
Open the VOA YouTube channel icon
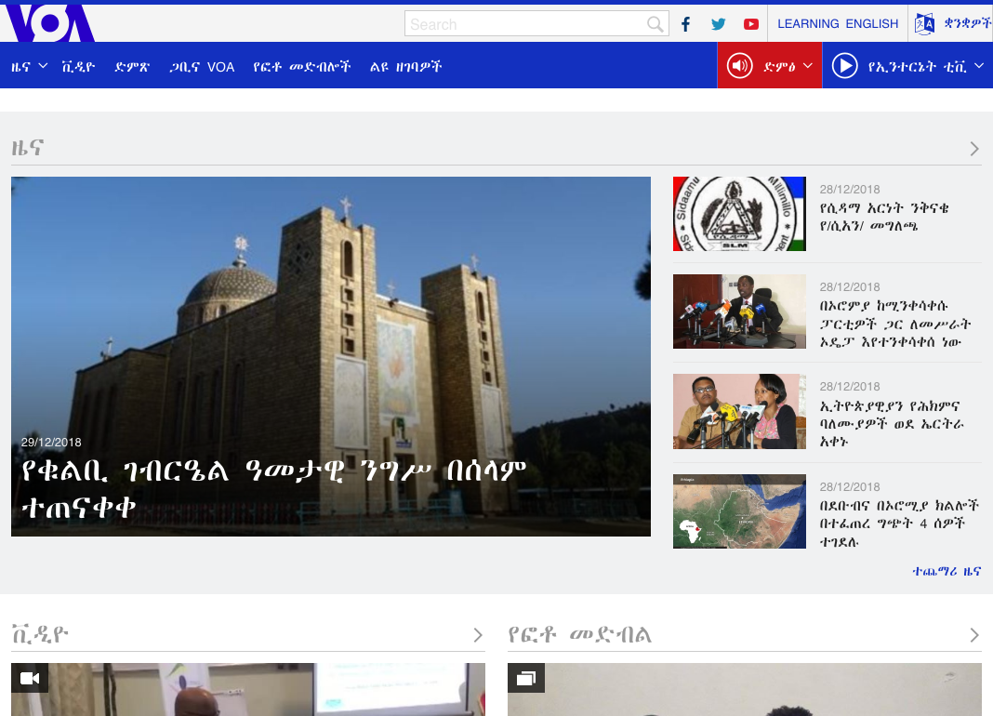(750, 24)
